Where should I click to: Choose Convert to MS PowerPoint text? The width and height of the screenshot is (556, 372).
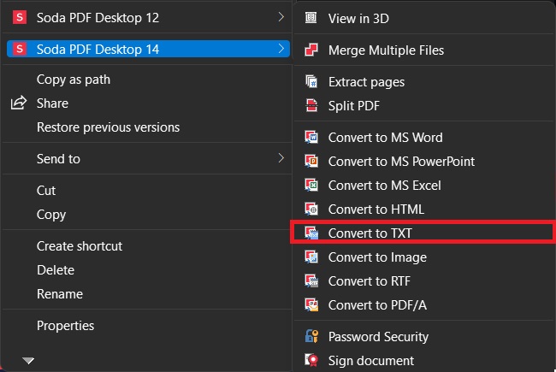(401, 162)
